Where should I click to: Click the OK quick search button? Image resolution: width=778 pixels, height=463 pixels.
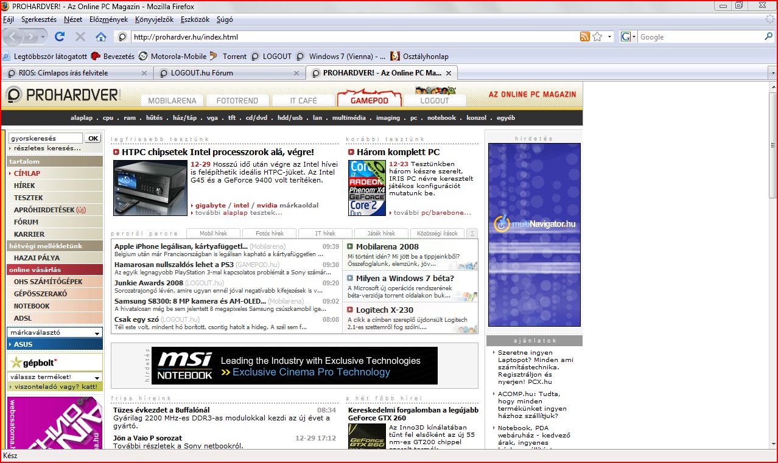click(x=93, y=138)
